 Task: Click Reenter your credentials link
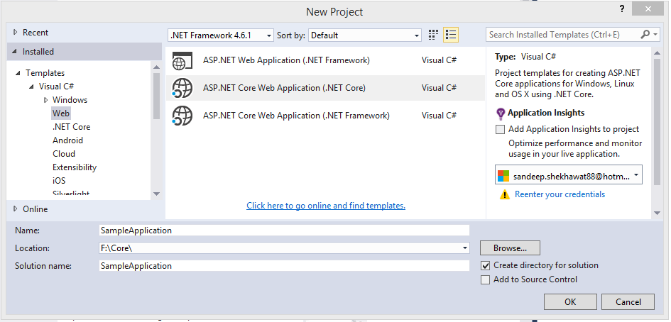(x=560, y=194)
